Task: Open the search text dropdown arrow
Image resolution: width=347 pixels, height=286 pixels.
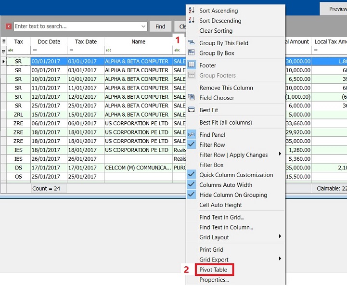Action: (143, 26)
